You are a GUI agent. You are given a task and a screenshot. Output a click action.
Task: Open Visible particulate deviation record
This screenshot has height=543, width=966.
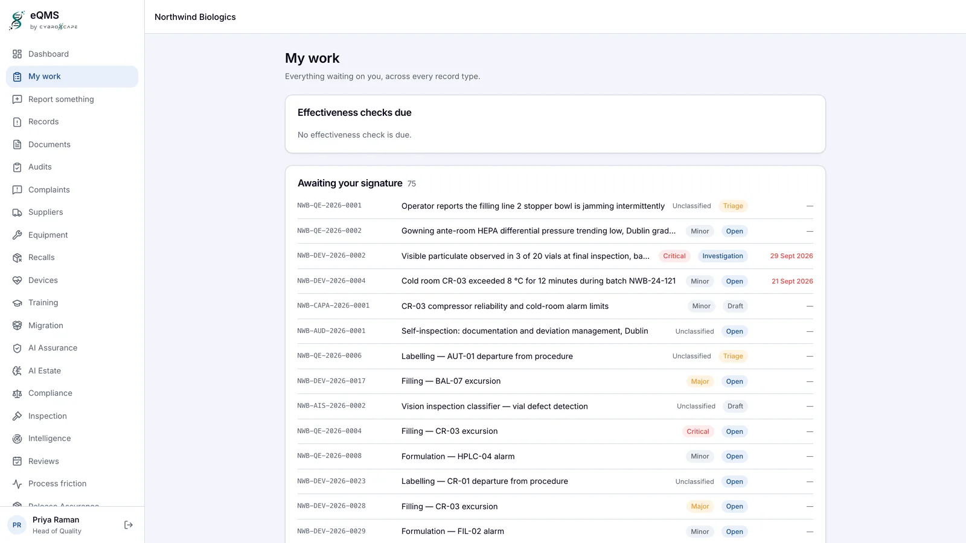[555, 256]
